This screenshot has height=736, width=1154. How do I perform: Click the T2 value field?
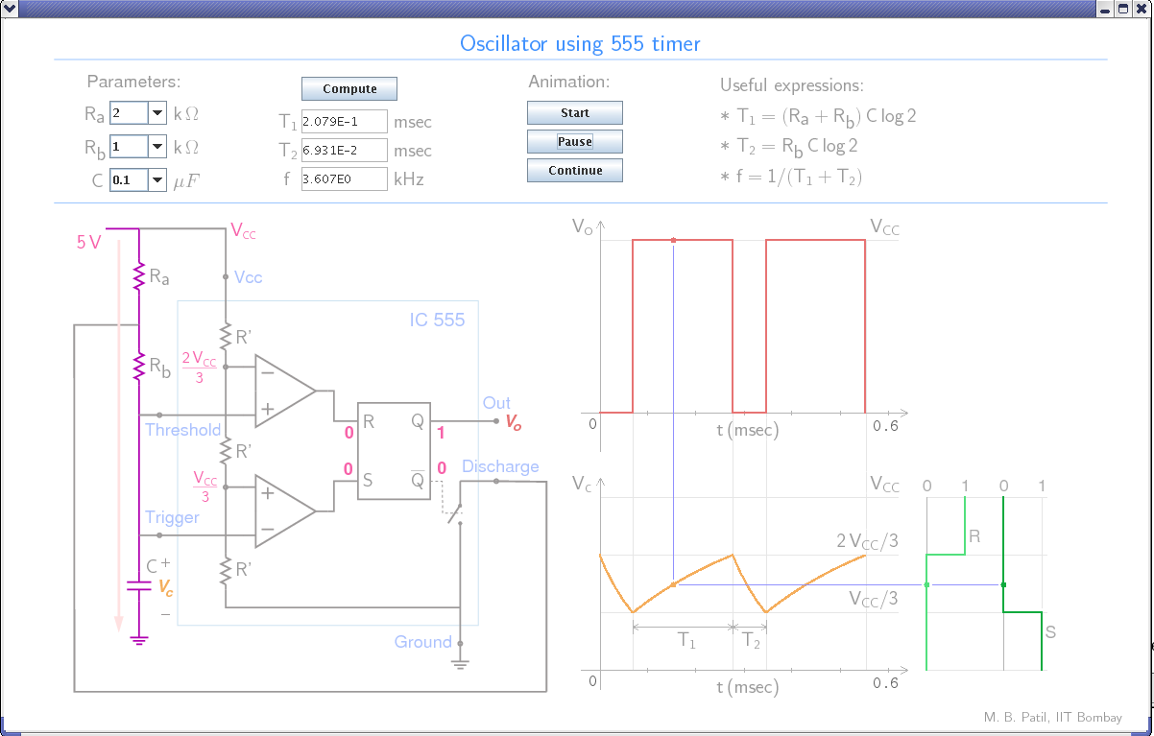pyautogui.click(x=344, y=150)
